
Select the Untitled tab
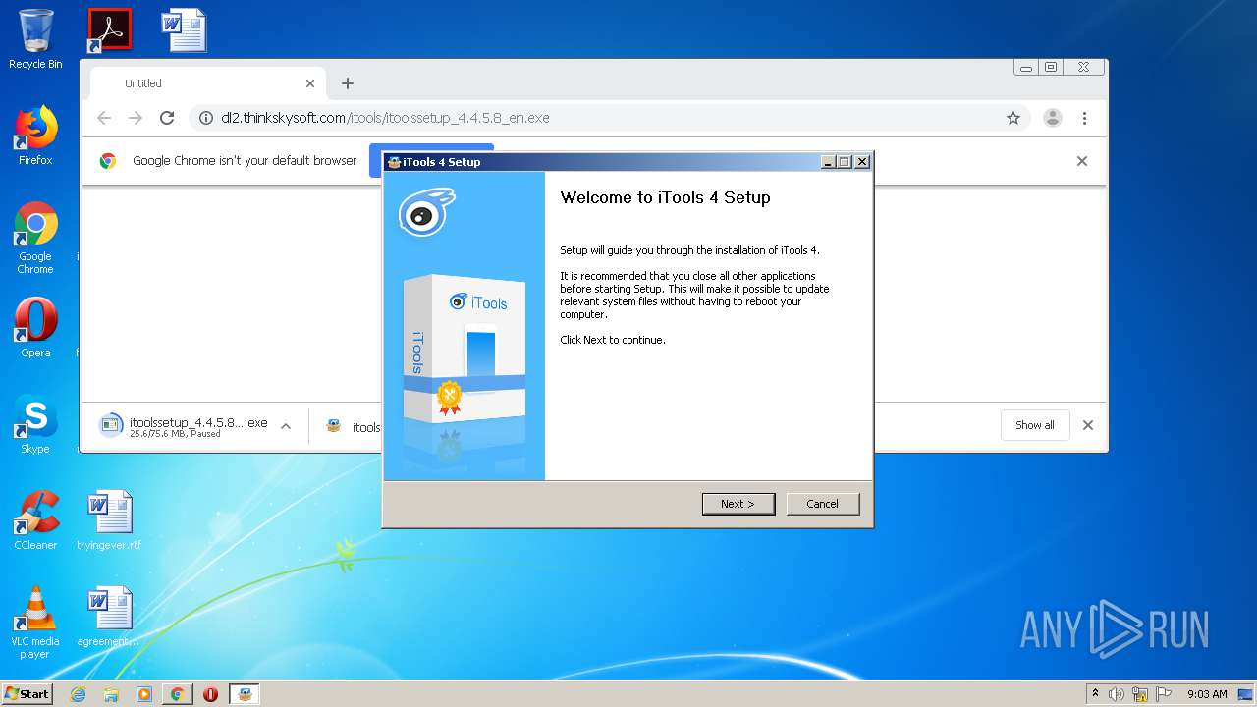click(208, 83)
